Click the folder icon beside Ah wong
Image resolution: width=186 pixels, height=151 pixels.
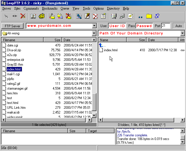tap(5, 33)
